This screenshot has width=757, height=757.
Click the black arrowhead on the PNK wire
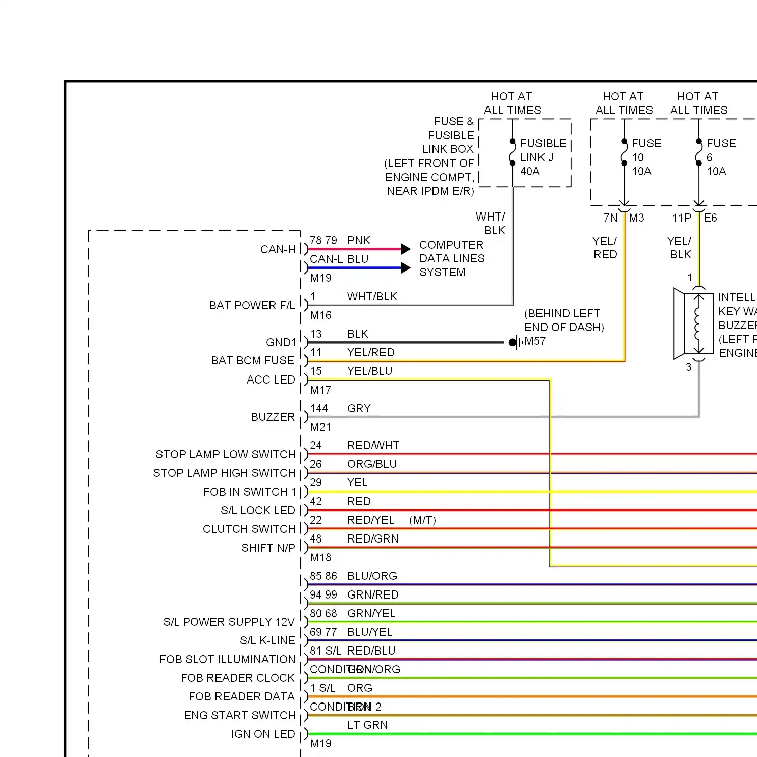tap(406, 249)
